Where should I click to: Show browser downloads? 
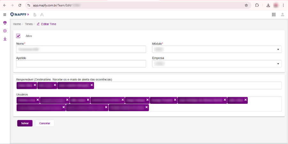coord(268,5)
